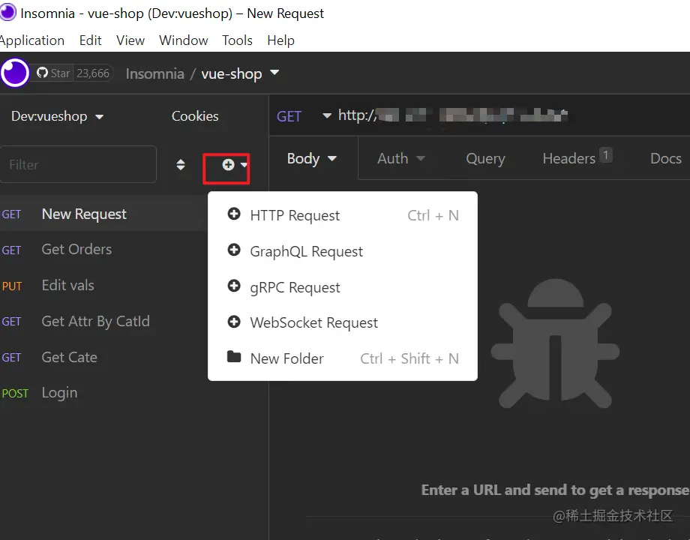Viewport: 690px width, 540px height.
Task: Open the Tools menu
Action: [x=237, y=40]
